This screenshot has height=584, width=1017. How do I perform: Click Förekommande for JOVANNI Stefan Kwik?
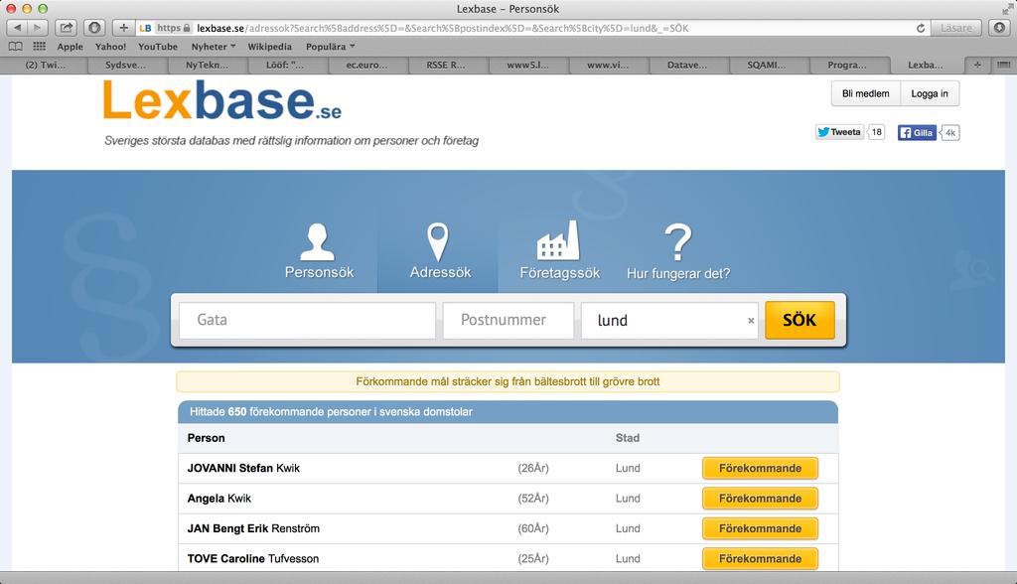760,468
